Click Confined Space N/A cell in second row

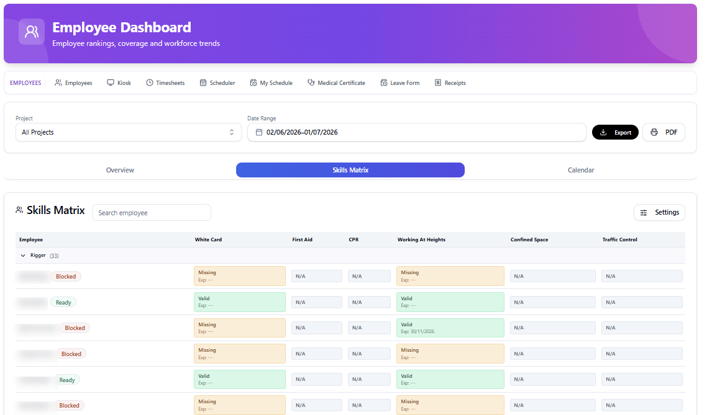click(x=552, y=302)
